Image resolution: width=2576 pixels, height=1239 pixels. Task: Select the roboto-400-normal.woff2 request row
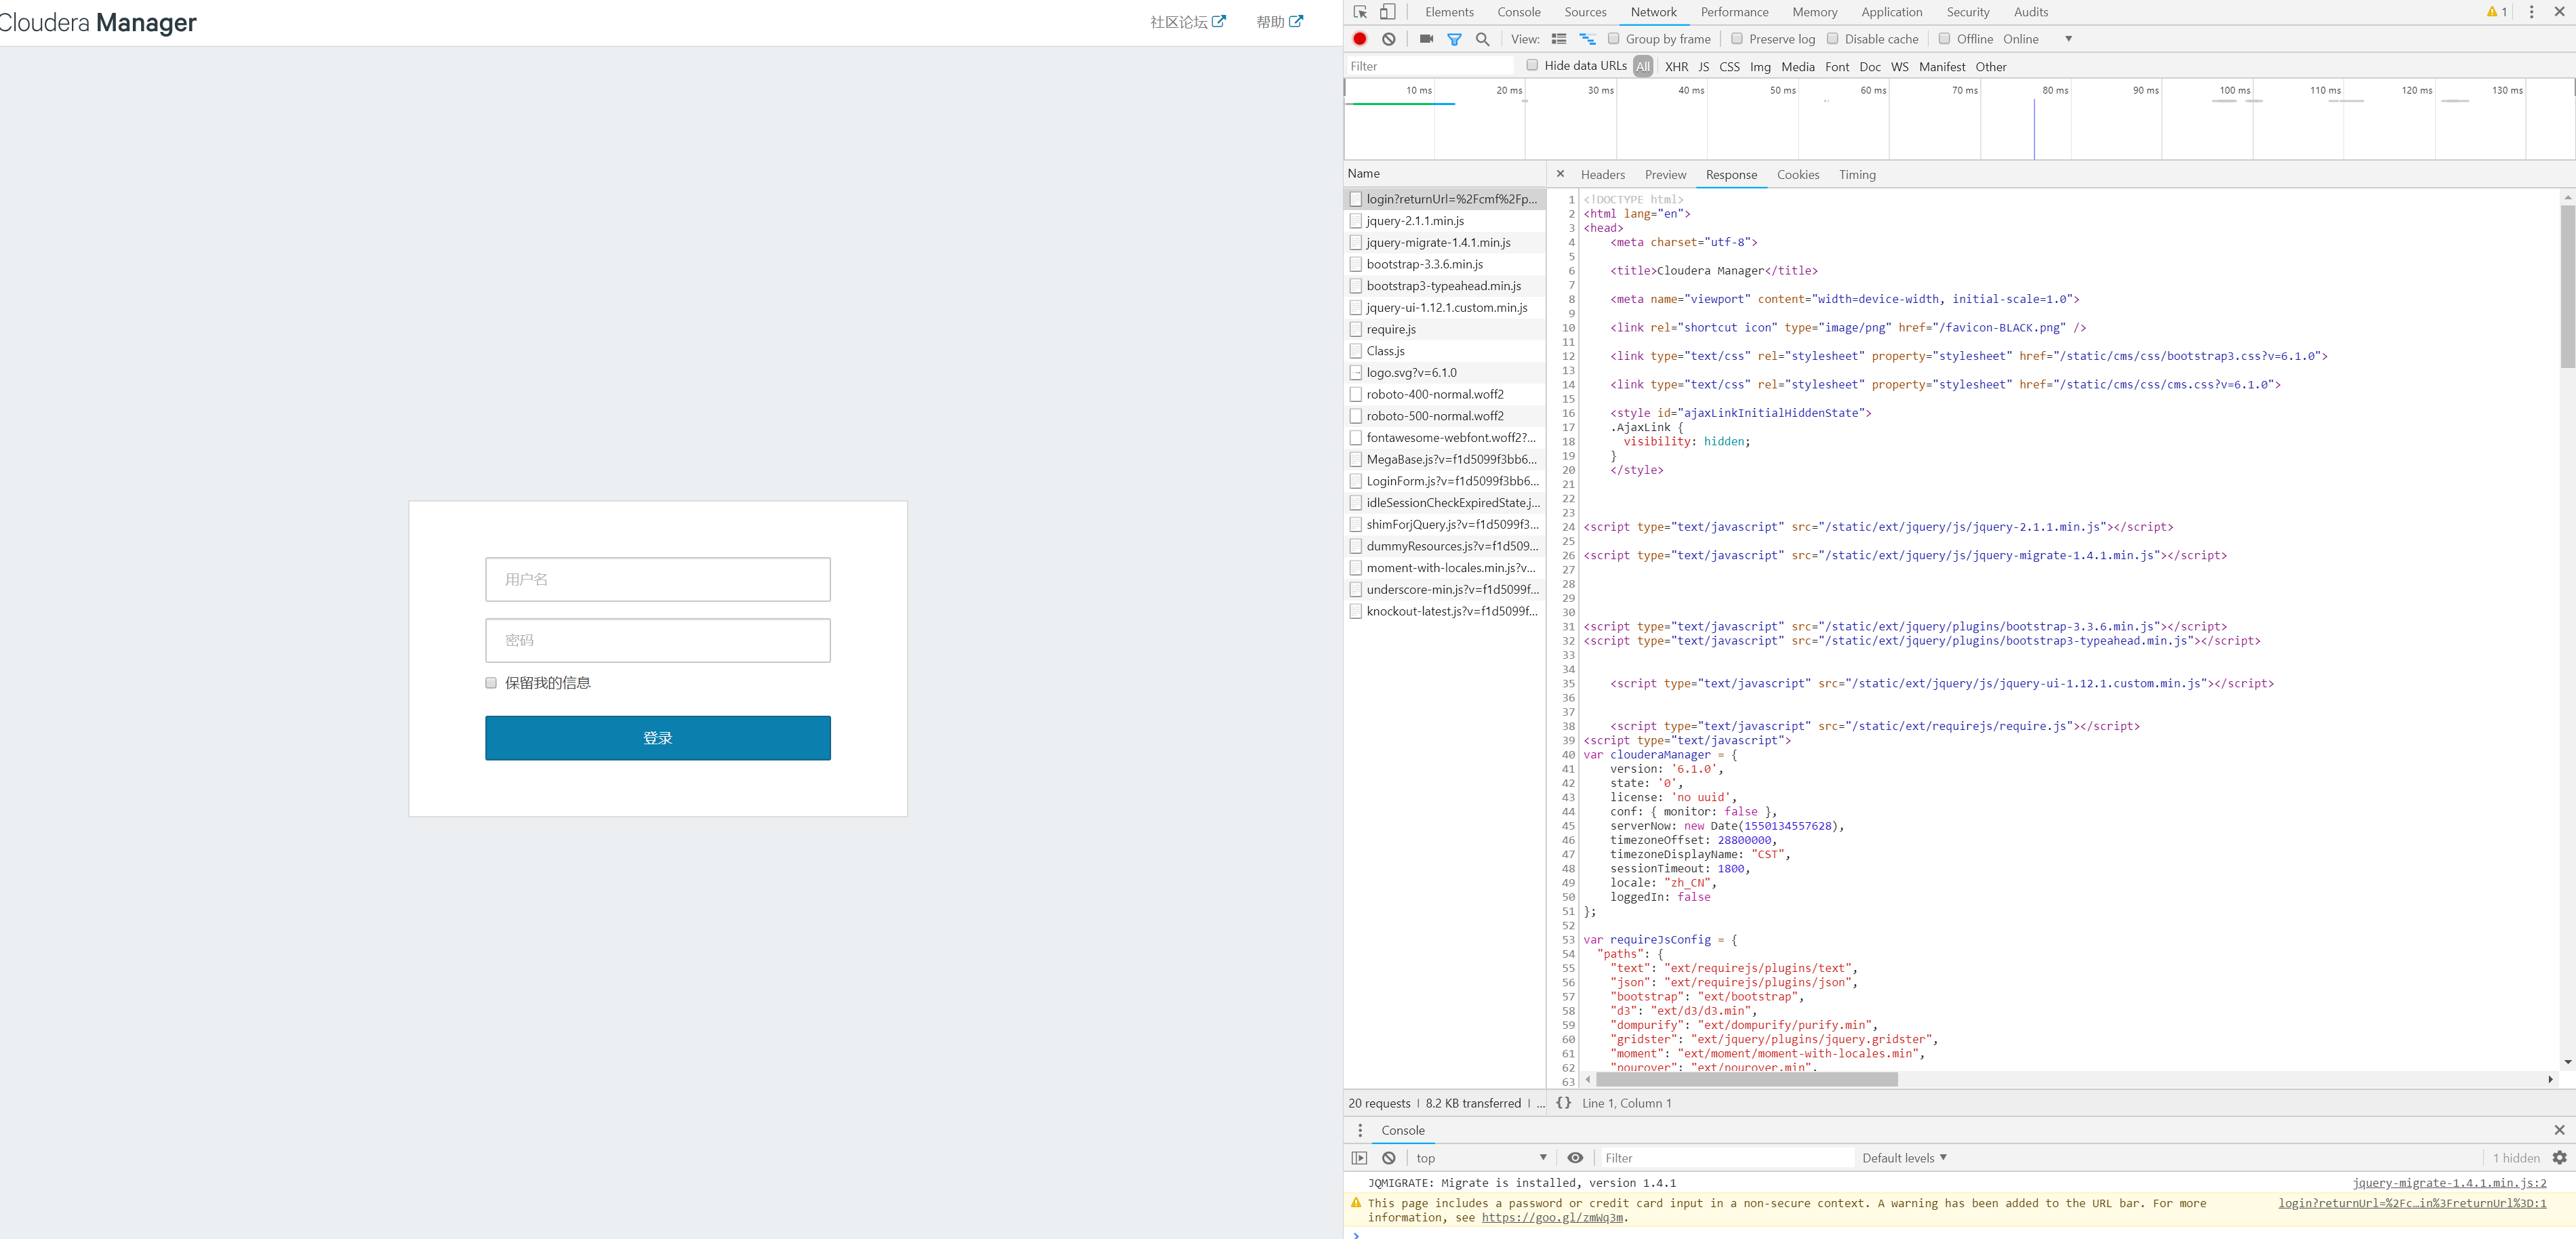(x=1445, y=394)
